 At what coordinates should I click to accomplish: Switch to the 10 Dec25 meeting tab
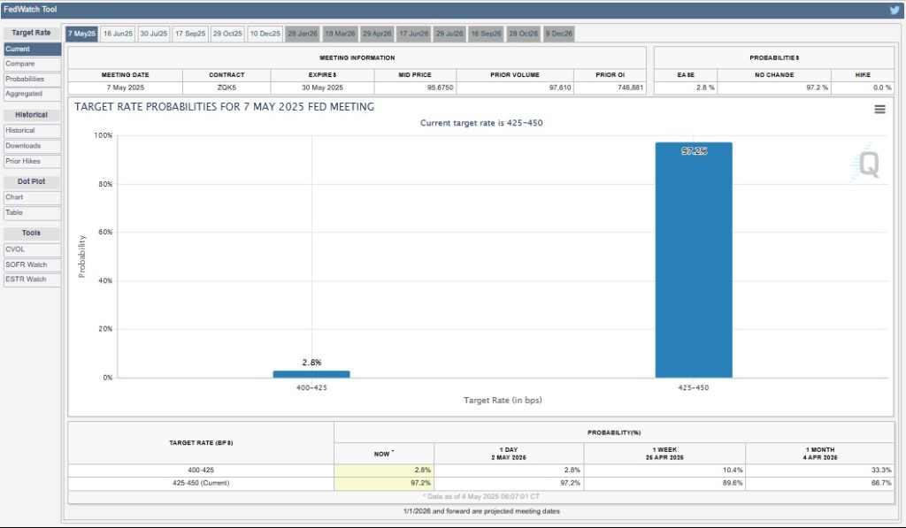coord(265,34)
